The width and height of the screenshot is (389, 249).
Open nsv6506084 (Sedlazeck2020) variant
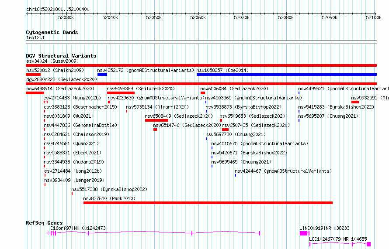pos(234,89)
